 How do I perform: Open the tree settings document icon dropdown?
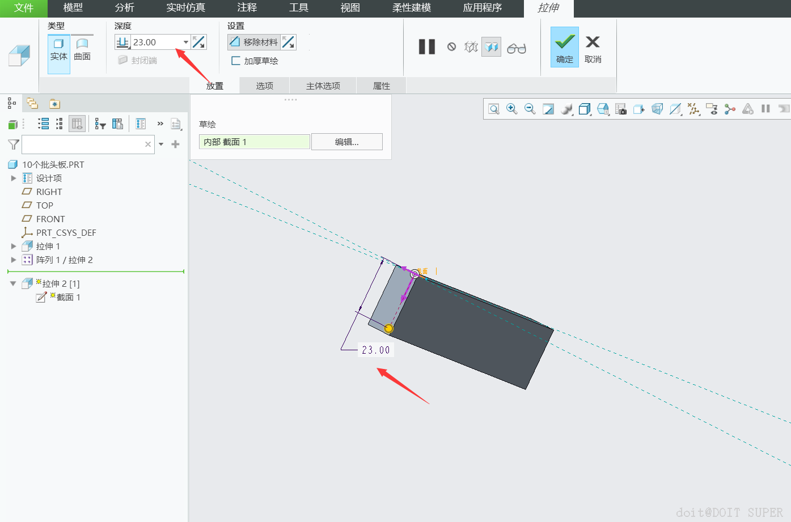176,124
